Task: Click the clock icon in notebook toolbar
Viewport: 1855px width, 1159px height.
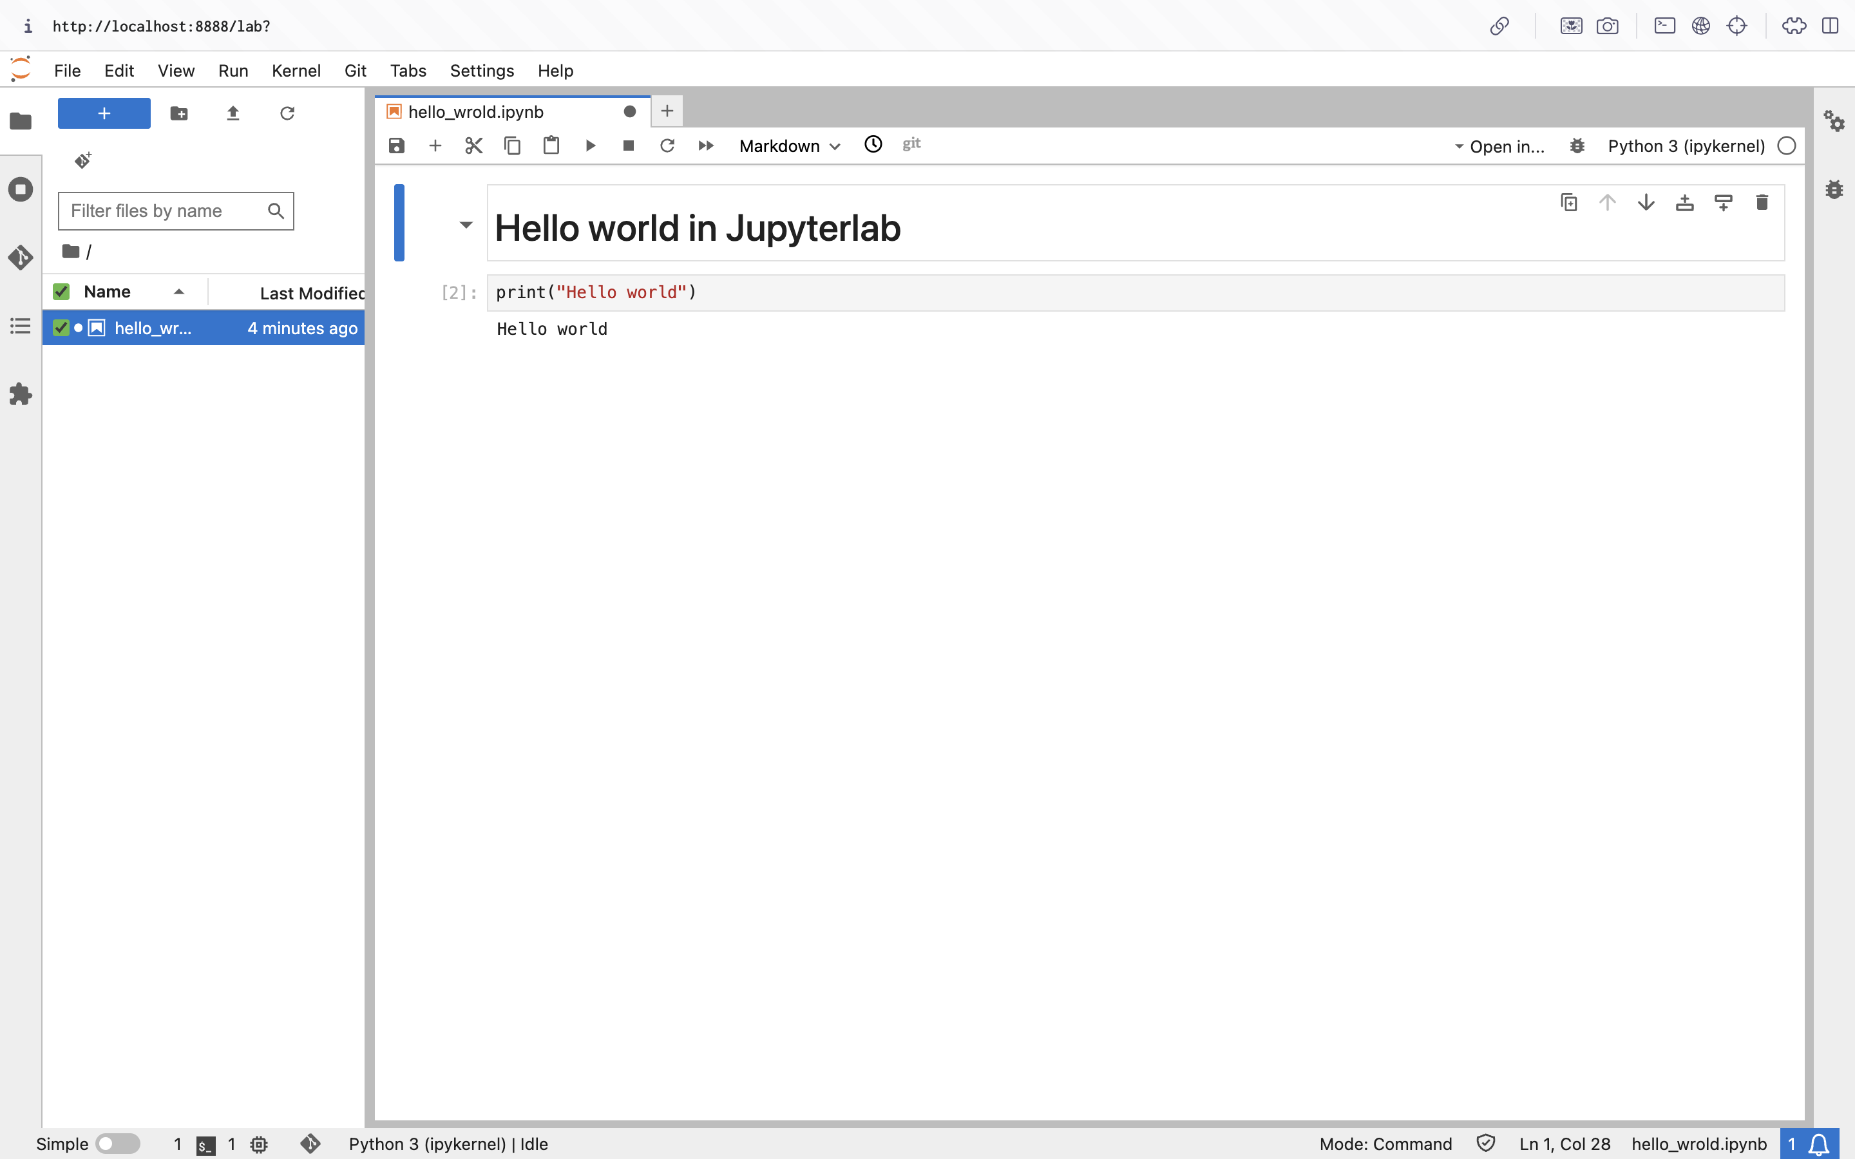Action: pyautogui.click(x=873, y=144)
